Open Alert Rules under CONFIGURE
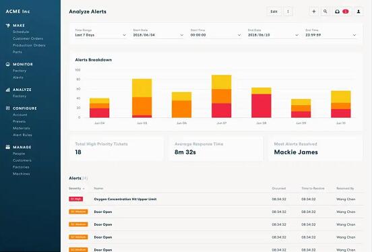Screen dimensions: 372x252 pos(22,135)
